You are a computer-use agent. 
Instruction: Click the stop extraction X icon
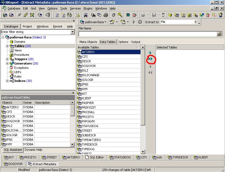click(x=140, y=22)
